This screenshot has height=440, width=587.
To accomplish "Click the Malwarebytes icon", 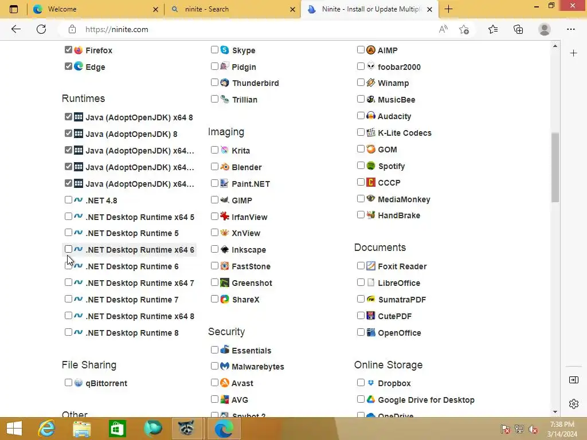I will (x=225, y=366).
